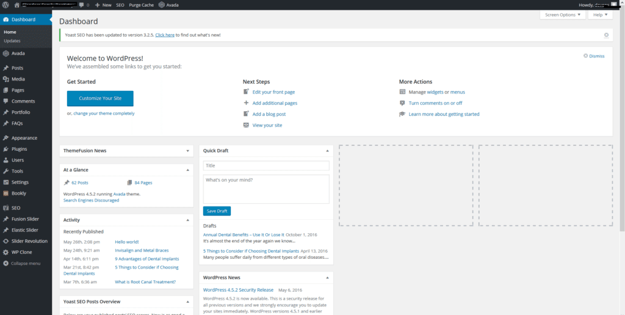625x315 pixels.
Task: Dismiss the Welcome to WordPress panel
Action: click(594, 56)
